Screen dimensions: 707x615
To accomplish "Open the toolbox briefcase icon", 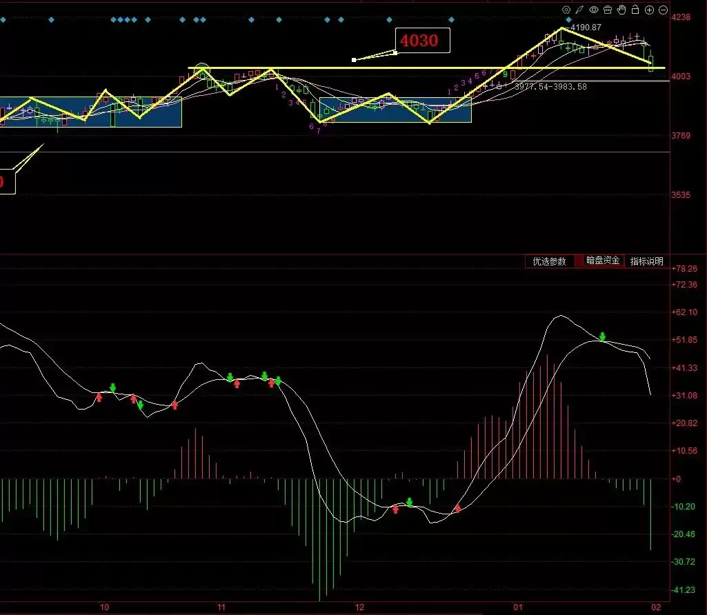I will [x=608, y=10].
